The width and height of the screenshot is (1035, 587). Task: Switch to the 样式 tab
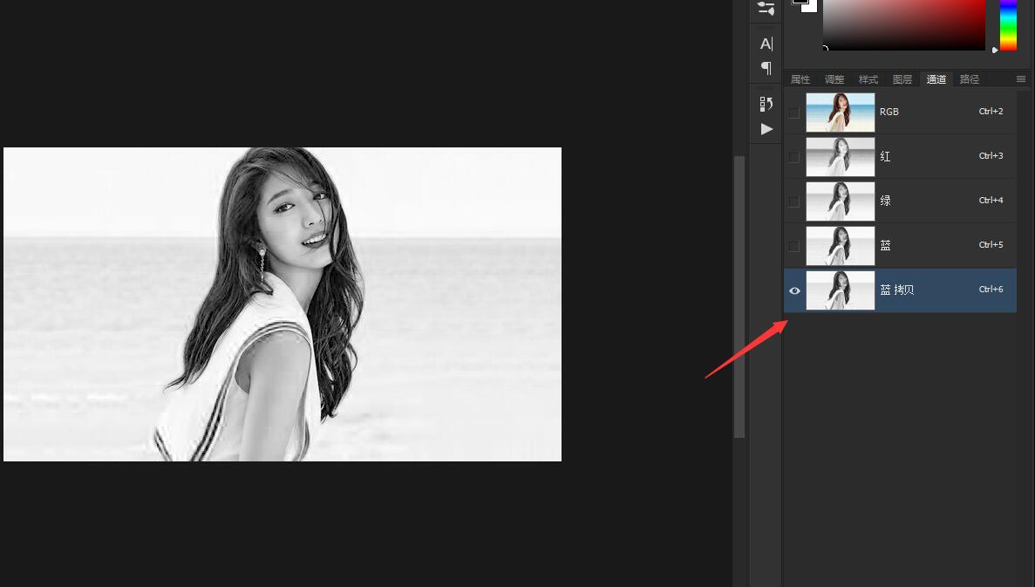point(868,79)
